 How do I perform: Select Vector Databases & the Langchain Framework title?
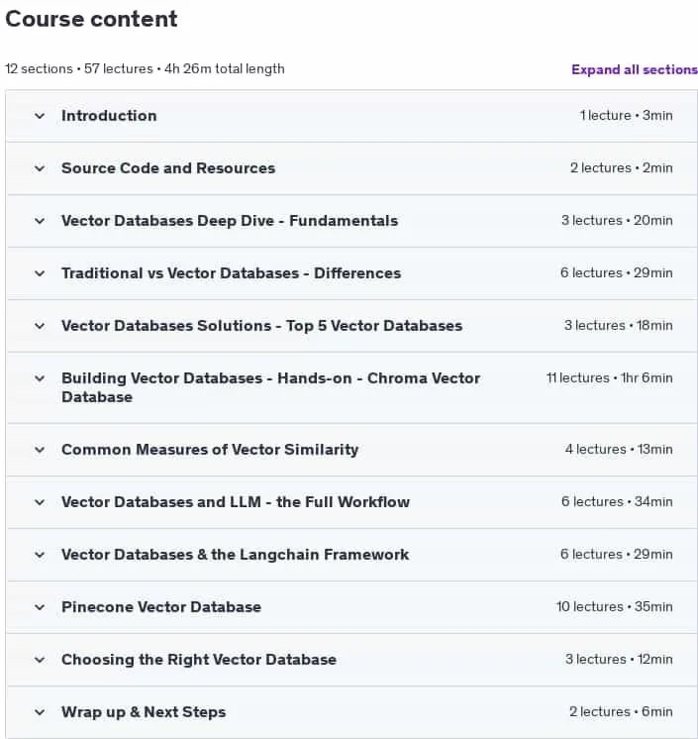235,555
